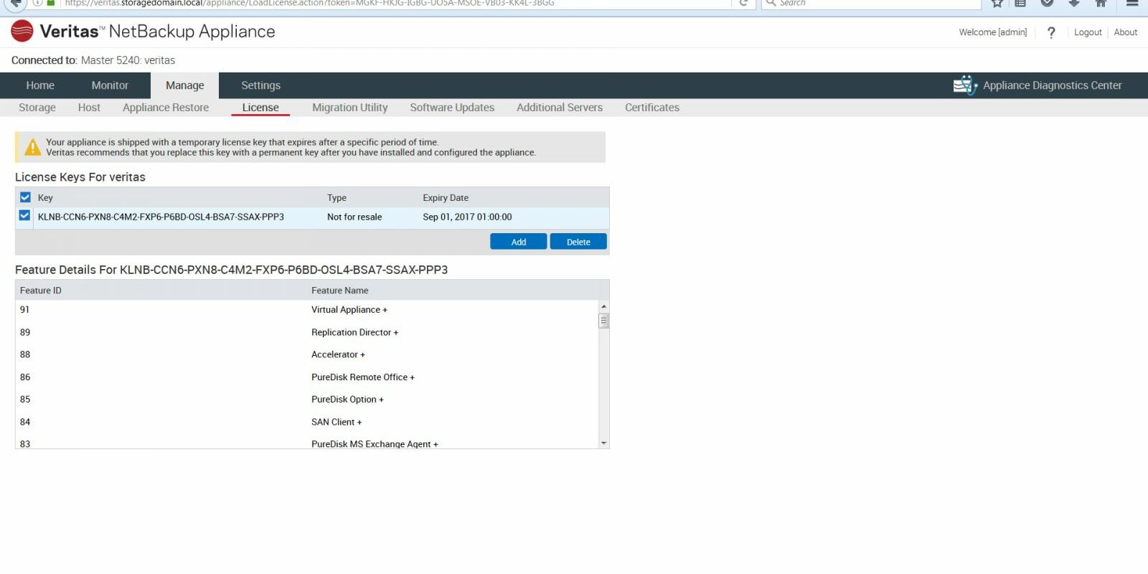Click feature ID 84 cell

point(25,422)
